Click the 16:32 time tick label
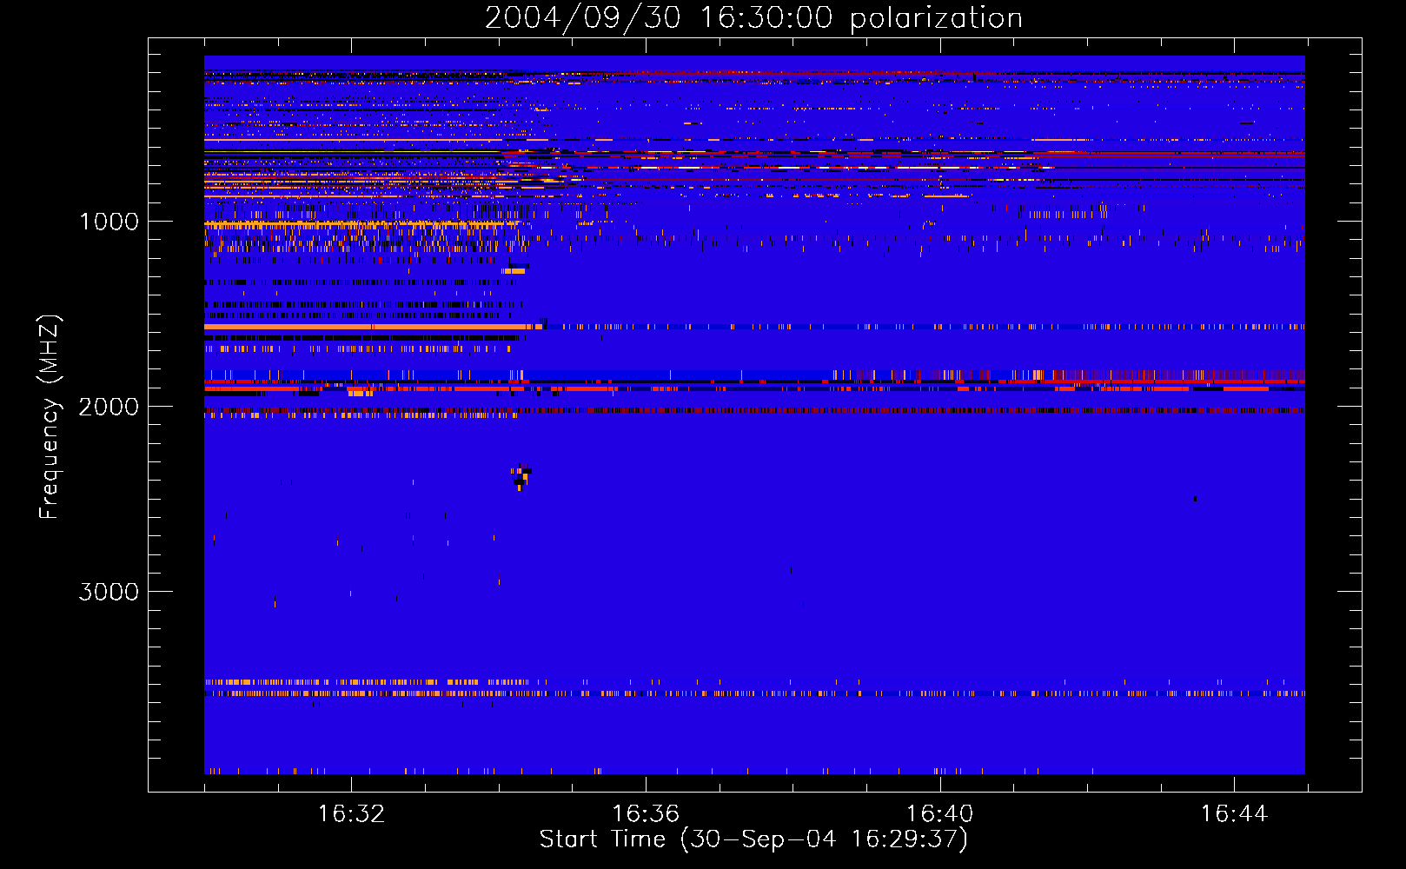 click(351, 814)
